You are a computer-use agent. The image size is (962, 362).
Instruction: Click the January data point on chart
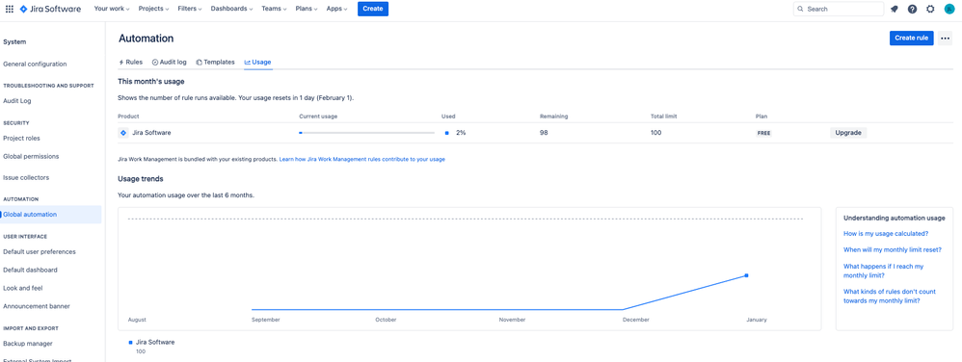coord(747,275)
